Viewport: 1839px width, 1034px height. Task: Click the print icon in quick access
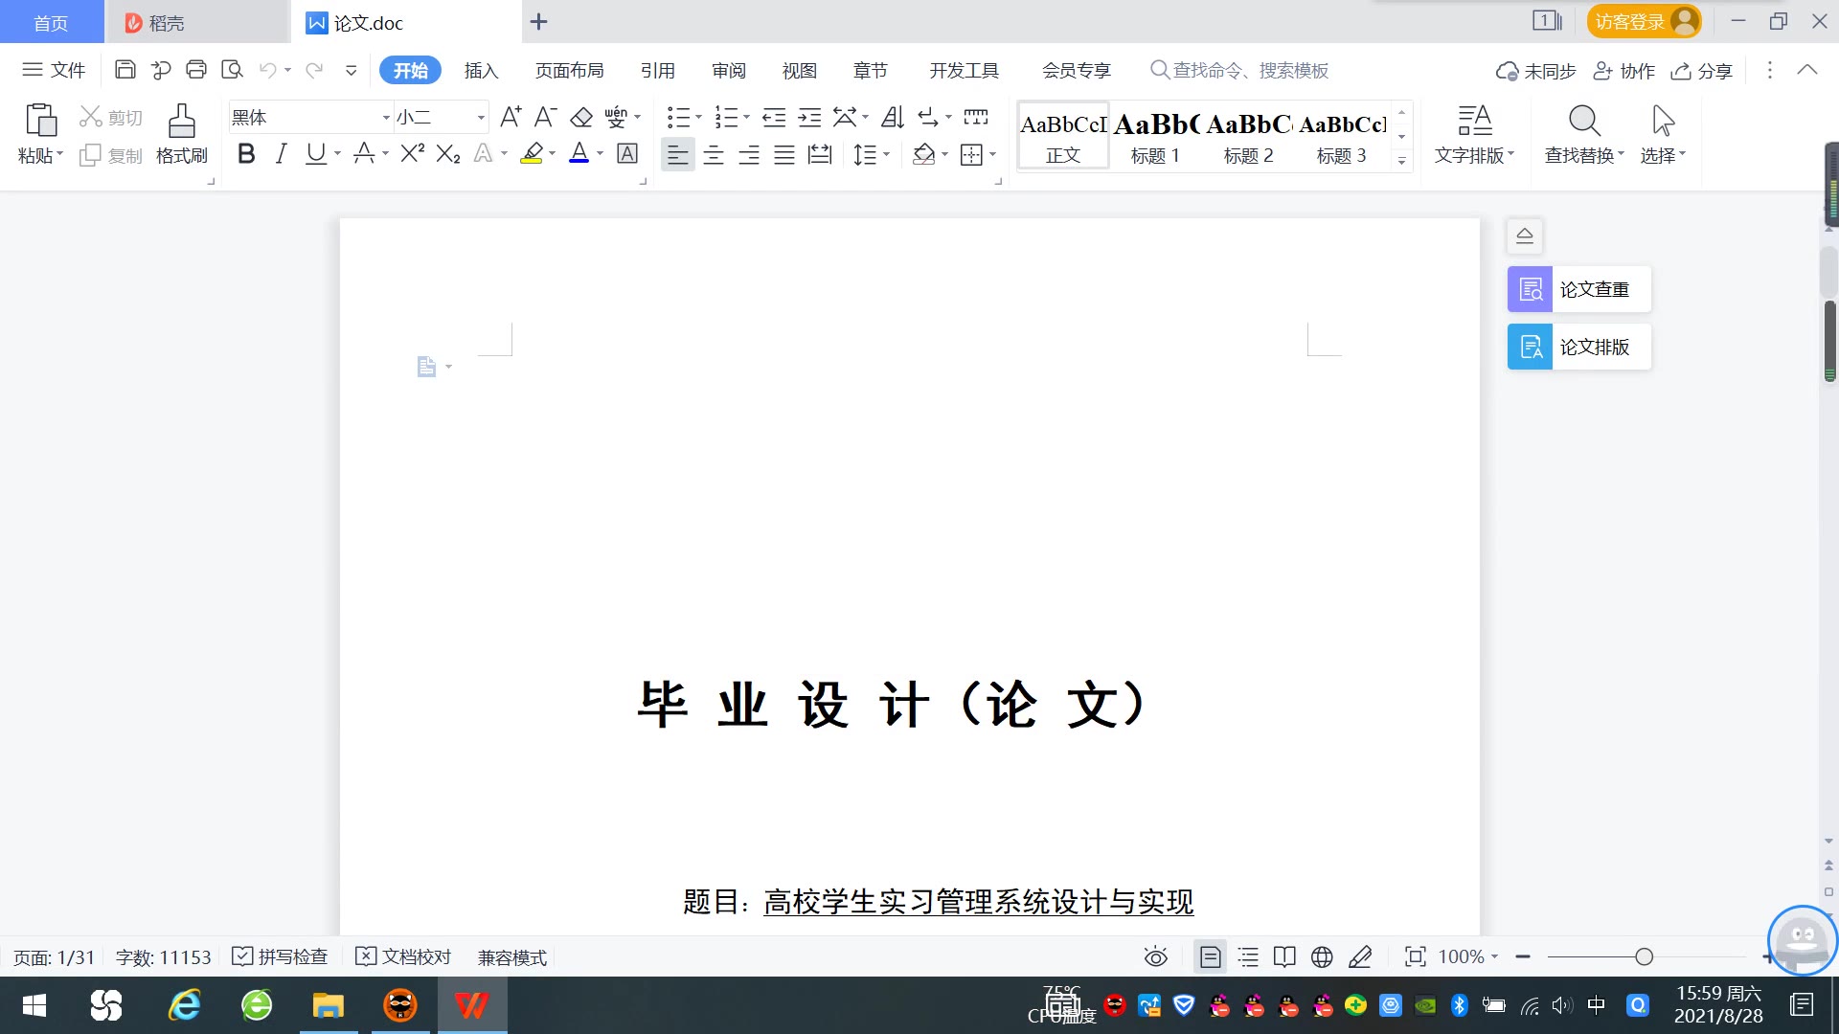point(196,70)
